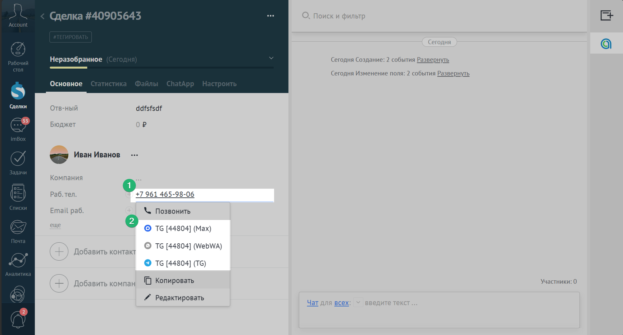Open the Рабочий стол dashboard icon
This screenshot has height=335, width=623.
18,56
